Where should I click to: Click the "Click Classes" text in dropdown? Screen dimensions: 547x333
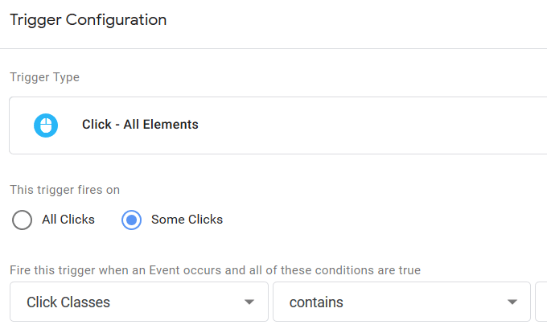68,303
